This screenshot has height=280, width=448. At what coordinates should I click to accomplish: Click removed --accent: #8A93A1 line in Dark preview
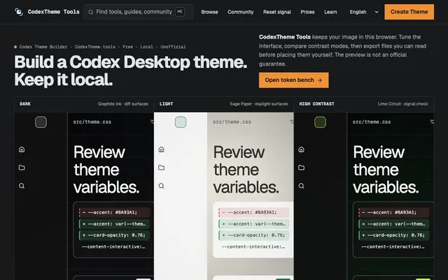114,212
